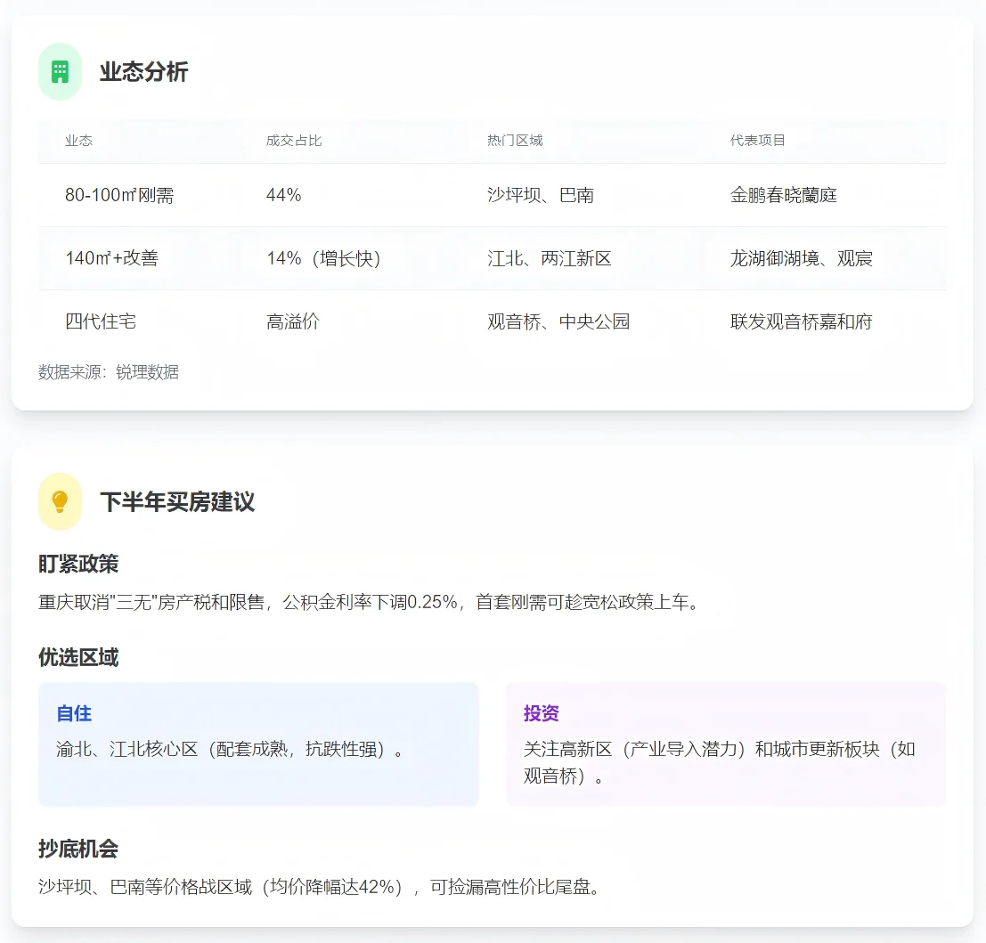Image resolution: width=986 pixels, height=943 pixels.
Task: Click the 盯紧政策 subheading
Action: pyautogui.click(x=78, y=564)
